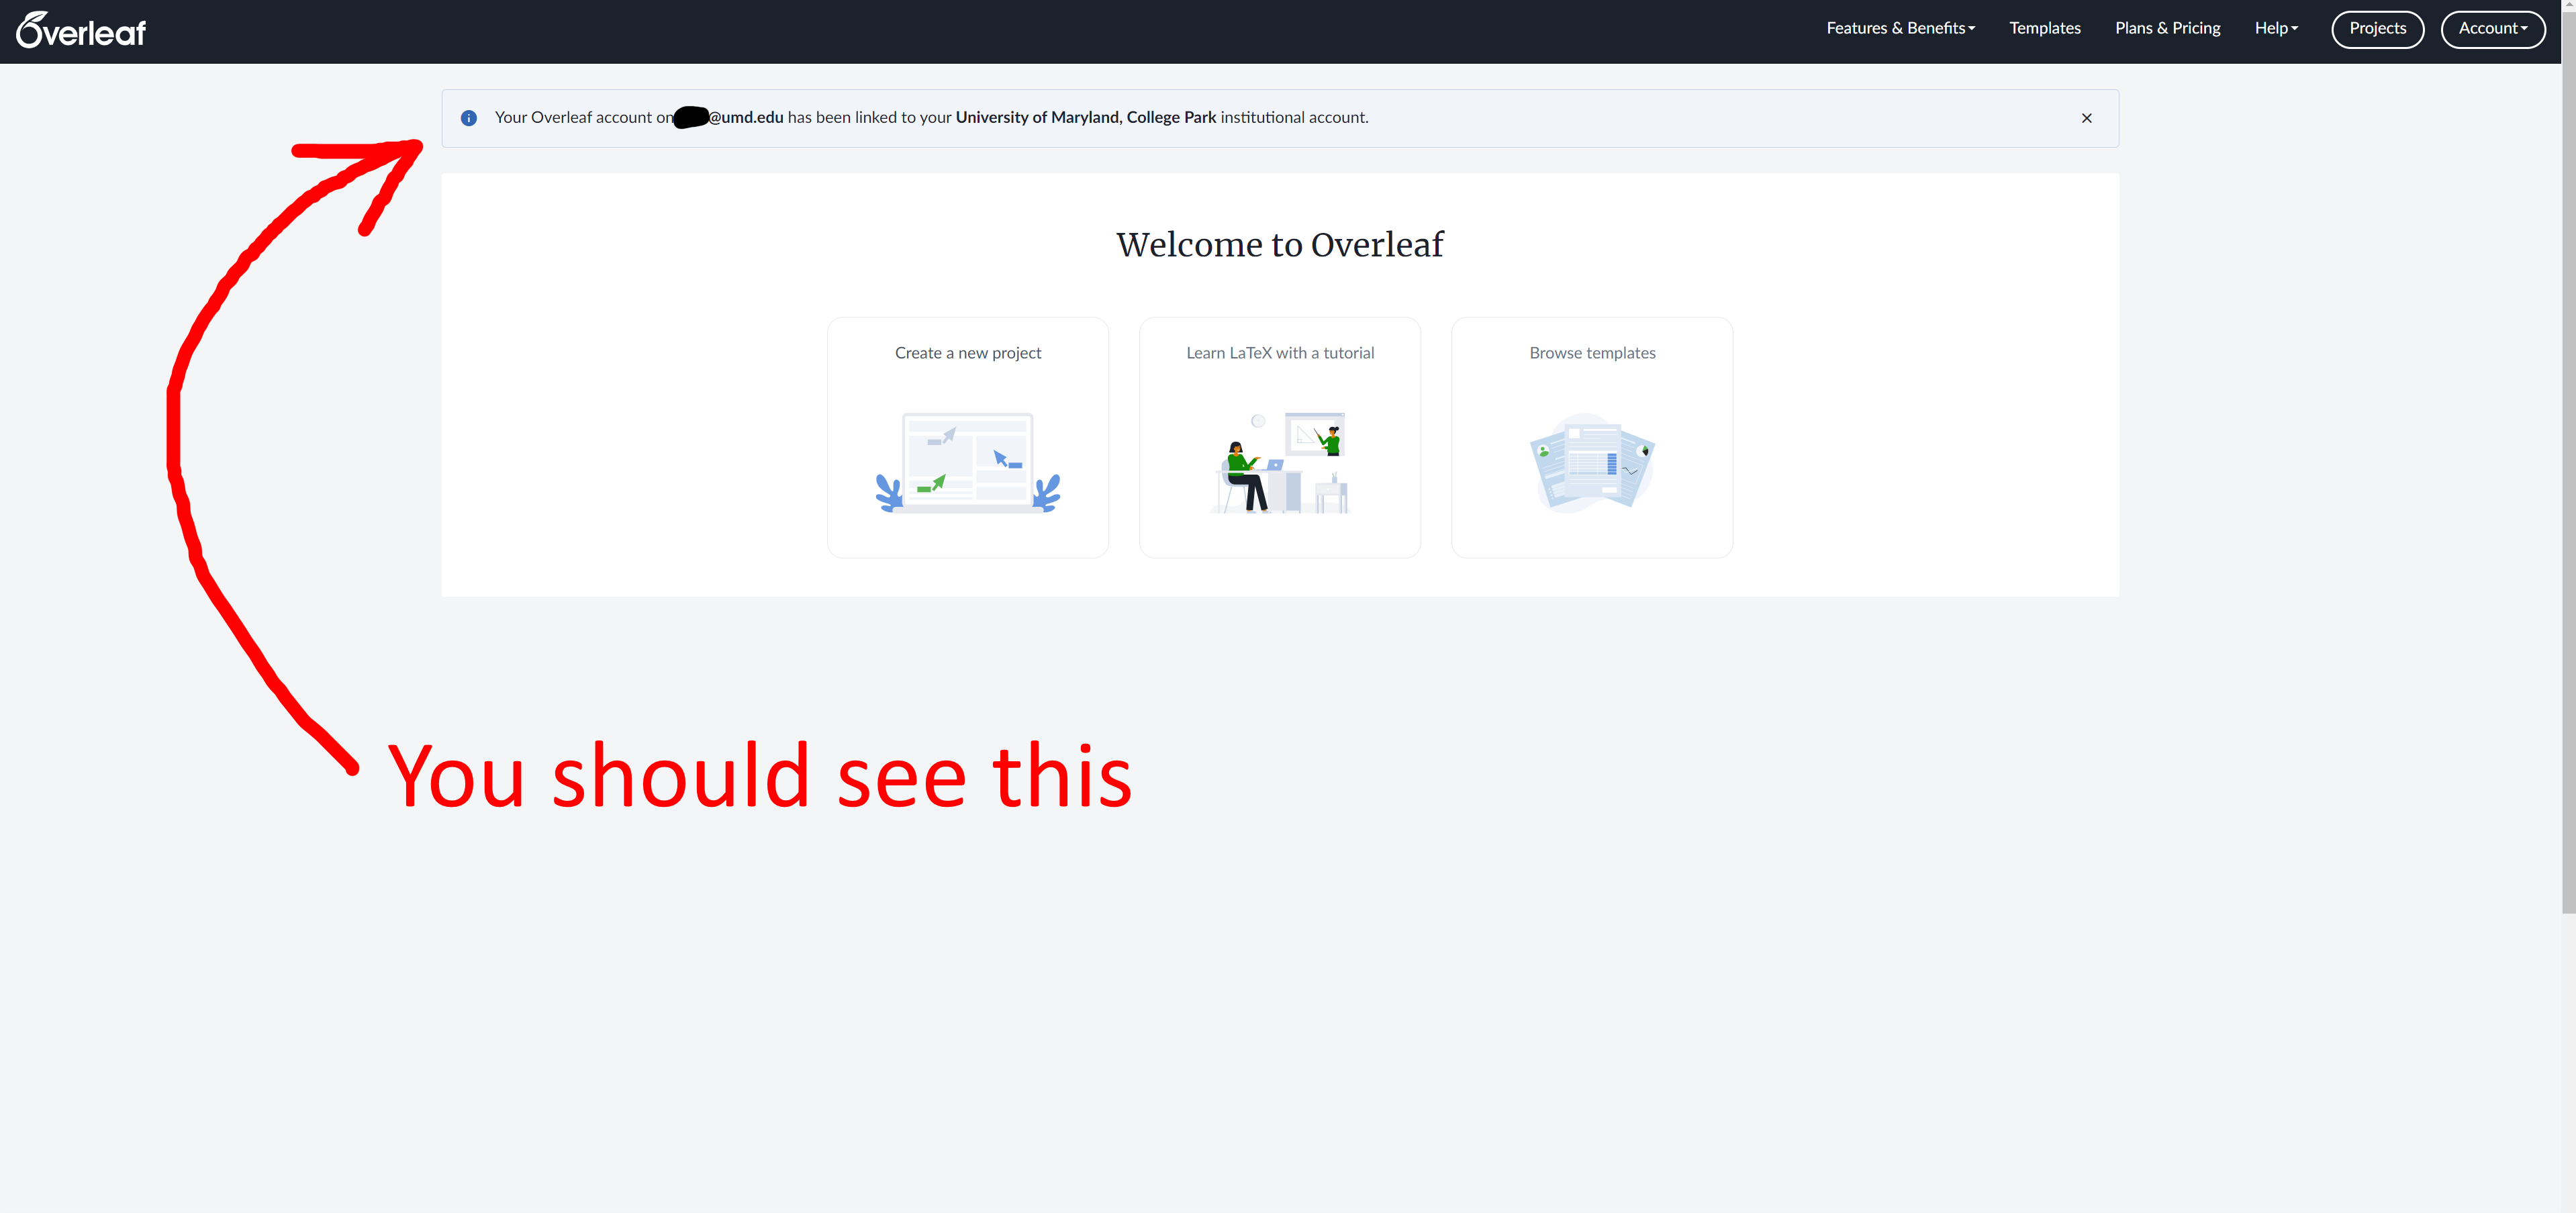Click the Welcome to Overleaf heading
Viewport: 2576px width, 1213px height.
click(1280, 244)
